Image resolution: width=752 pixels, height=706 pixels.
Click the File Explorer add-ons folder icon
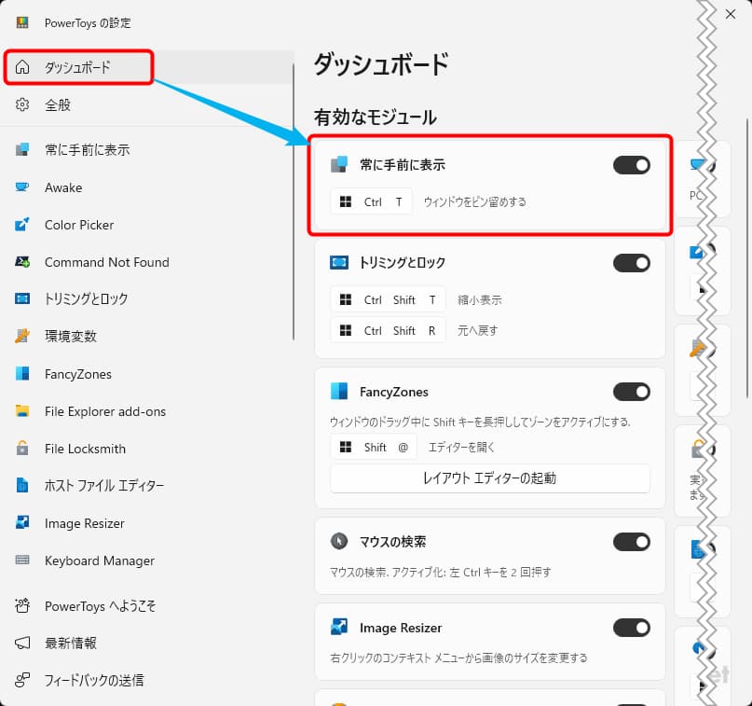(x=22, y=411)
